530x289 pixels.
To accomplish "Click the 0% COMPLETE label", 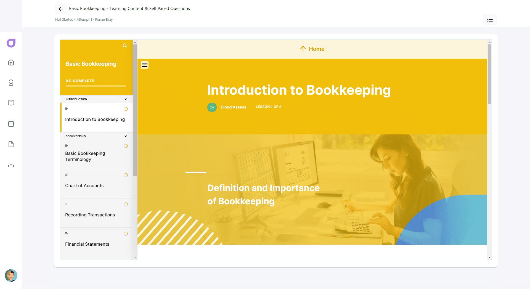I will (80, 81).
